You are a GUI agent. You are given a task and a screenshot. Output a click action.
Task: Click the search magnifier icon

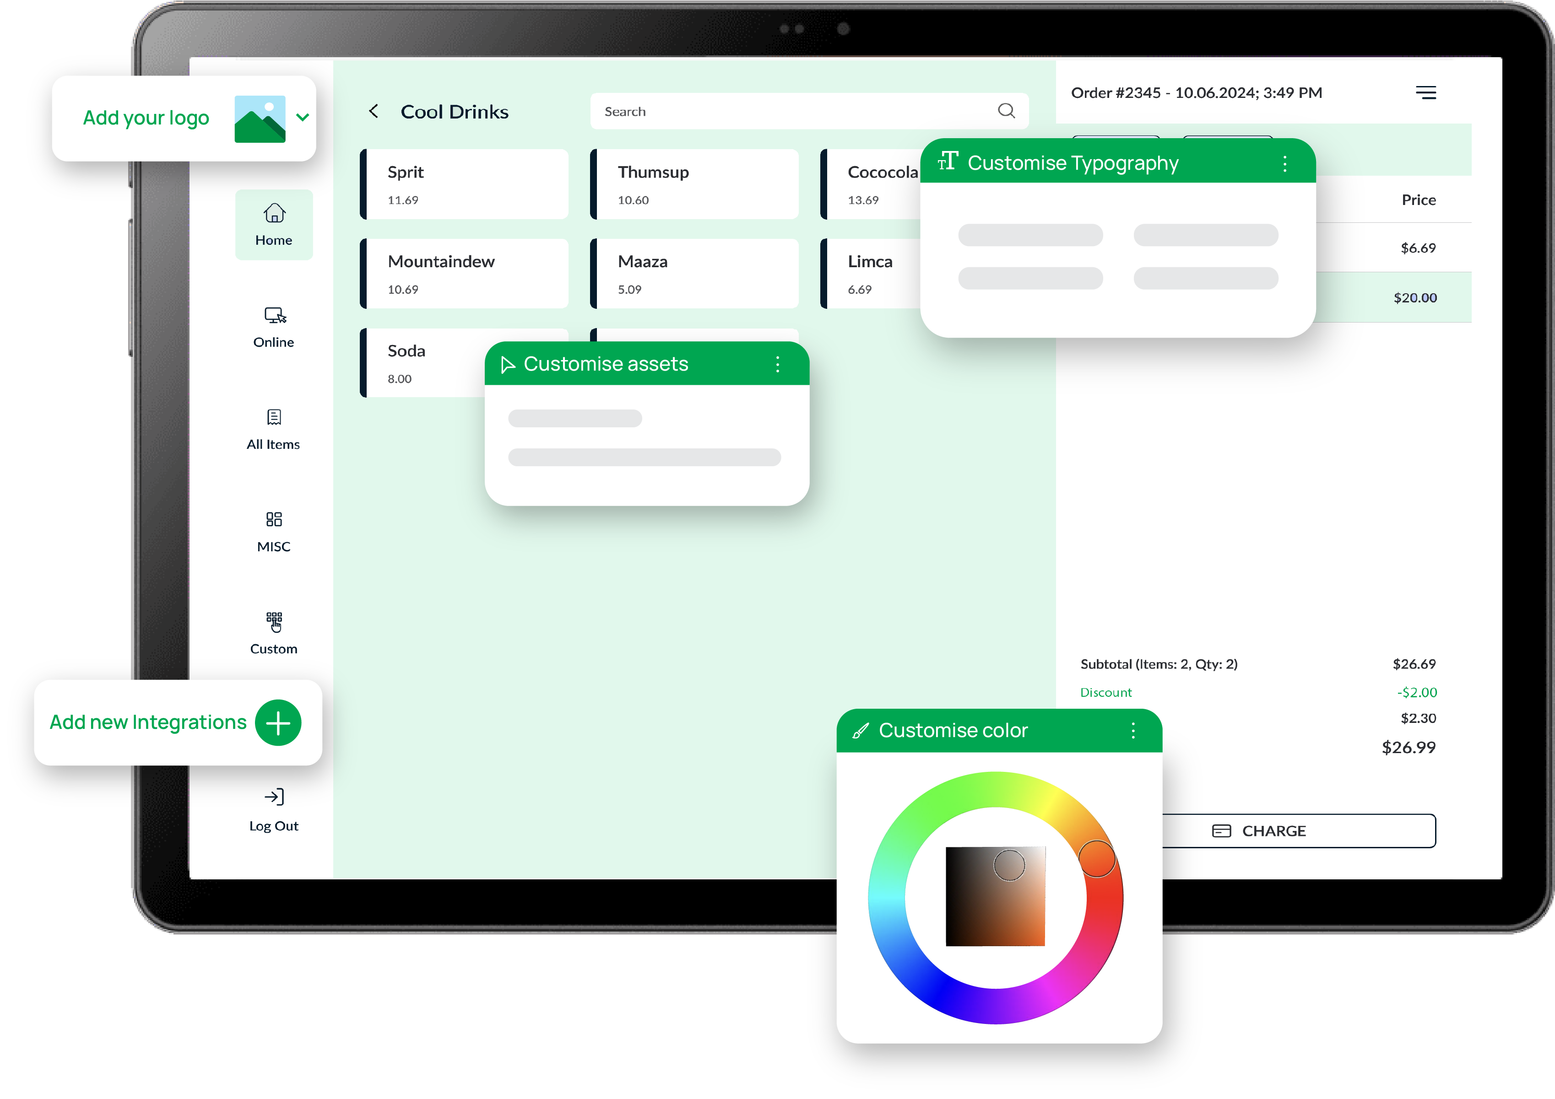(x=1007, y=111)
